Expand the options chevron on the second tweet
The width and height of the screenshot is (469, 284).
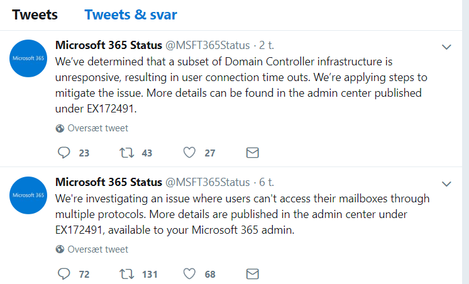point(446,184)
